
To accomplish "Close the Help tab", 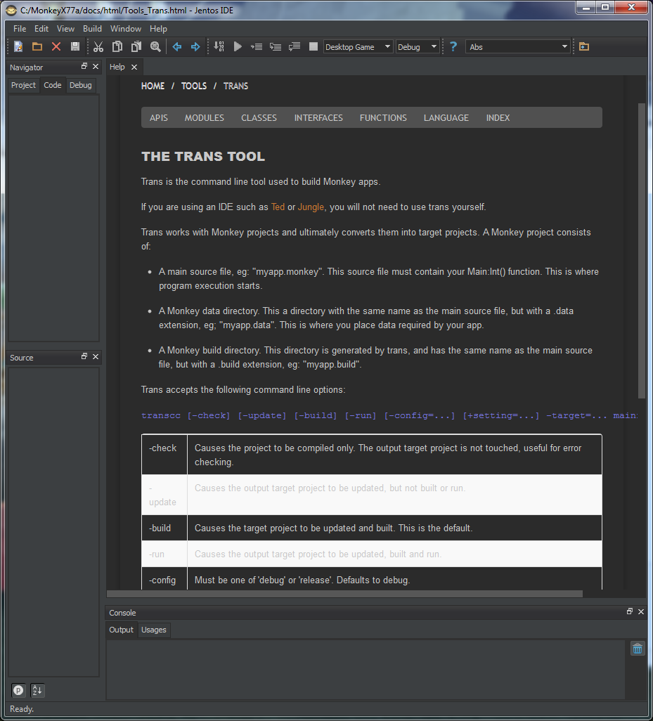I will point(134,67).
